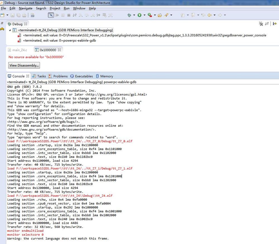Open the Debug launch dropdown arrow
The width and height of the screenshot is (279, 244).
(x=134, y=15)
